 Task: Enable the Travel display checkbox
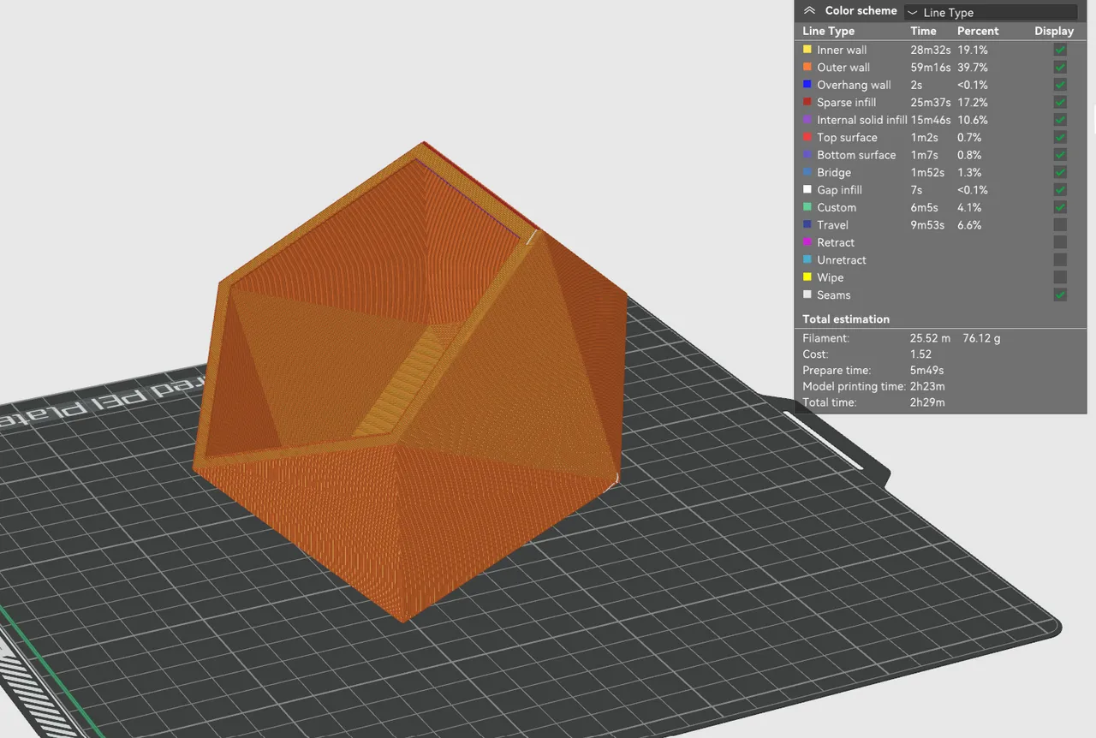coord(1059,224)
